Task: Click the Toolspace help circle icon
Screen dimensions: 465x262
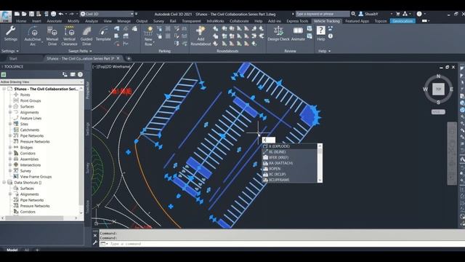Action: 80,74
